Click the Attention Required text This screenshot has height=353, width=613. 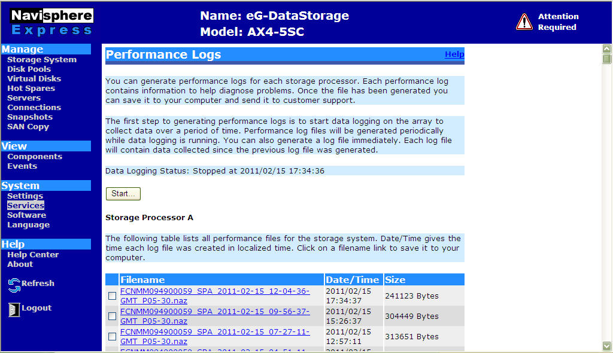coord(558,22)
